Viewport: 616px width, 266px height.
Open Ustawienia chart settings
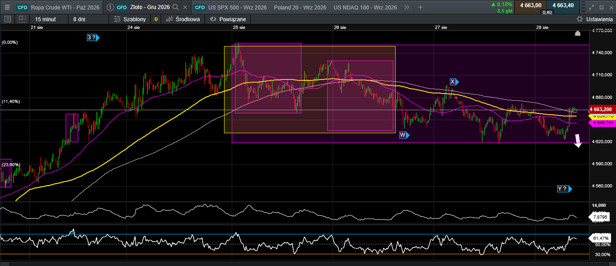(x=594, y=19)
